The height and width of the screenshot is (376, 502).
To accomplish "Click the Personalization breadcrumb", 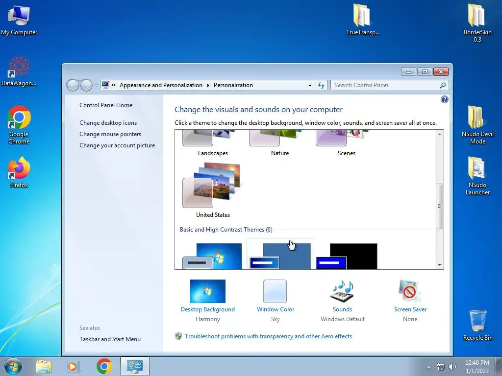I will (233, 85).
